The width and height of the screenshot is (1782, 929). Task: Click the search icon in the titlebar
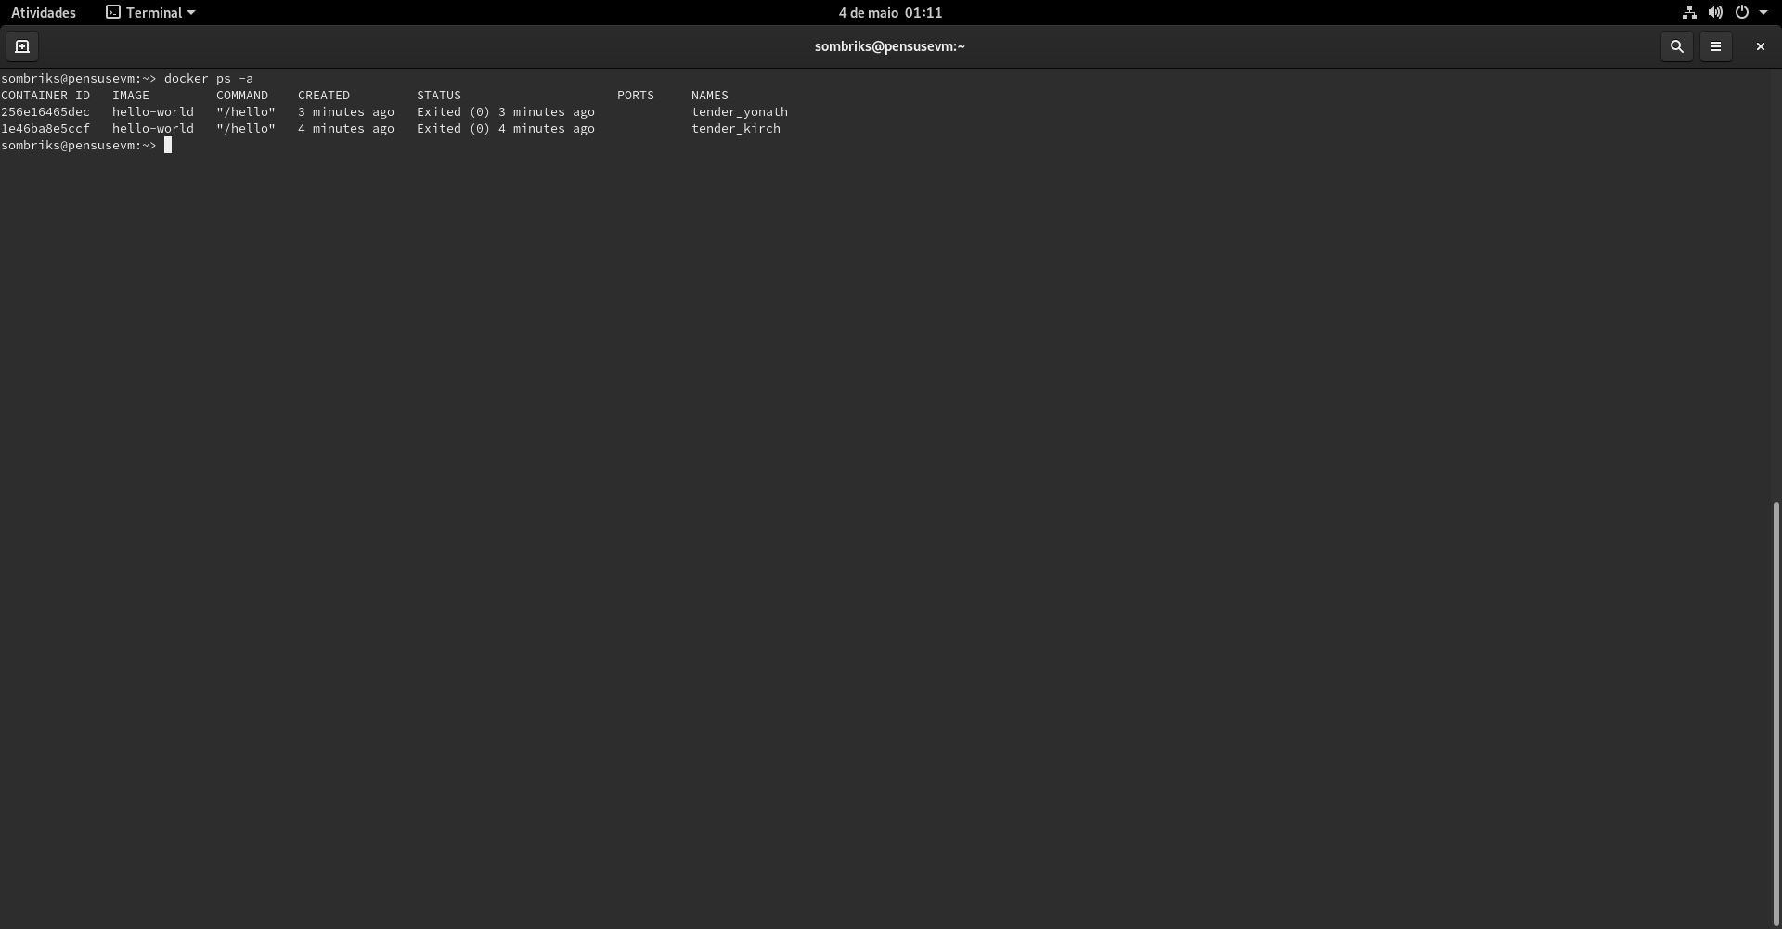coord(1676,45)
